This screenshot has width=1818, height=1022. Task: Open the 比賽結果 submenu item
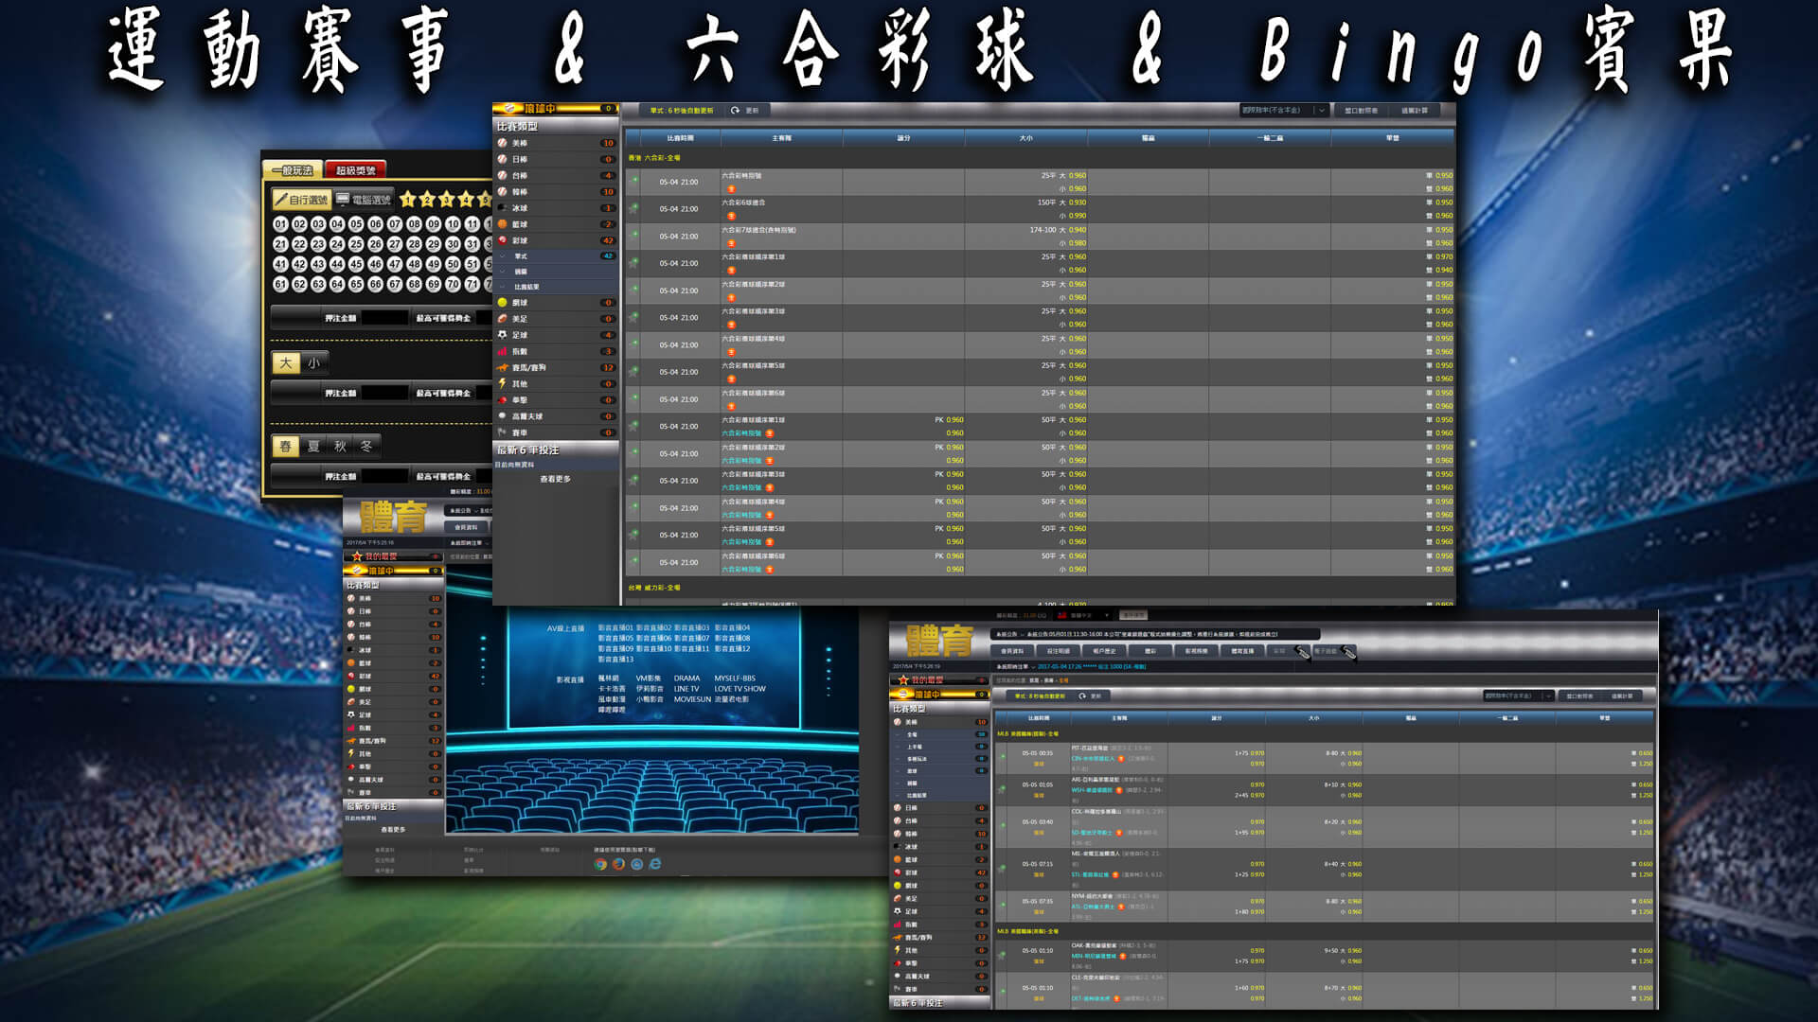click(526, 287)
